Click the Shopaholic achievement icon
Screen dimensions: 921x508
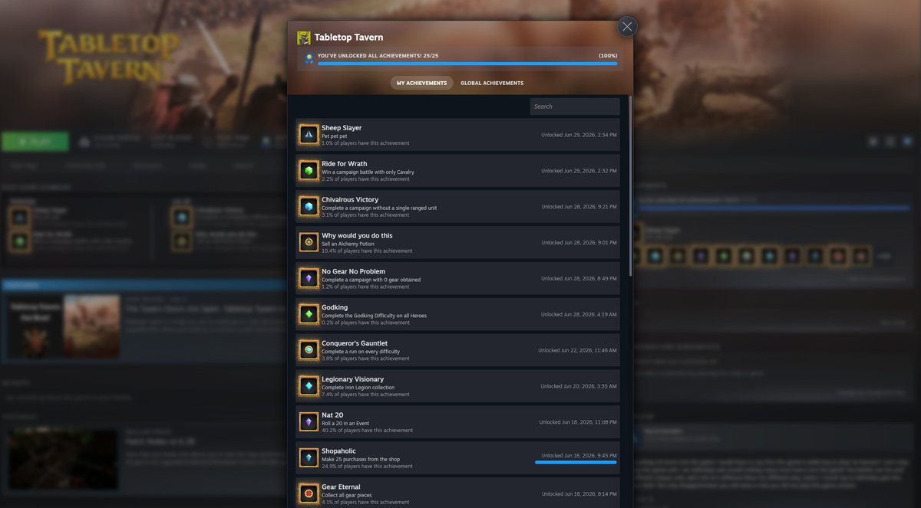(x=309, y=458)
